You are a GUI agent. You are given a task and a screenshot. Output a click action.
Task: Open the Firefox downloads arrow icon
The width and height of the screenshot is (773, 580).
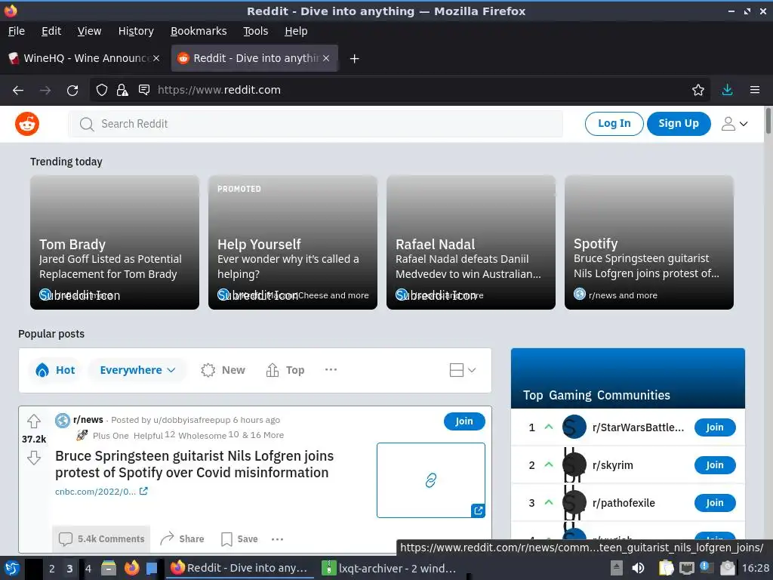727,90
